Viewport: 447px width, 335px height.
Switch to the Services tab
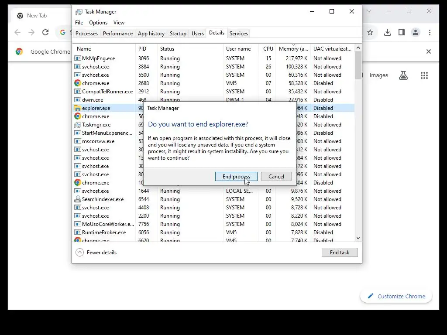[239, 33]
